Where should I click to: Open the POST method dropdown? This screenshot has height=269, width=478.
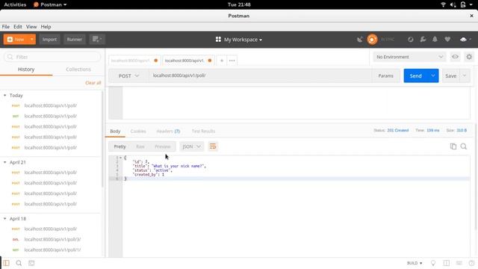129,75
